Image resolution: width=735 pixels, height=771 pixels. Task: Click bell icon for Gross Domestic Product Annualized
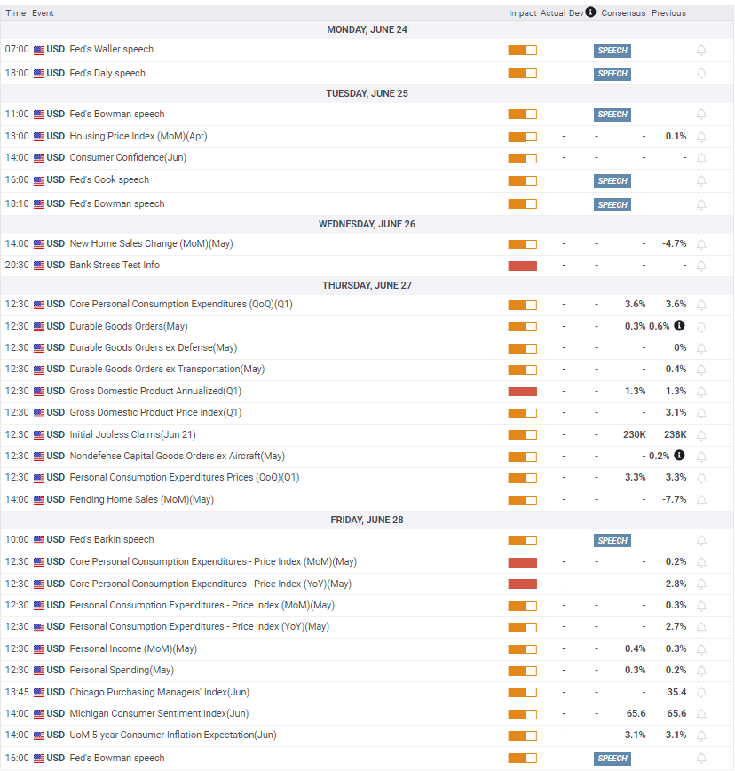[701, 392]
